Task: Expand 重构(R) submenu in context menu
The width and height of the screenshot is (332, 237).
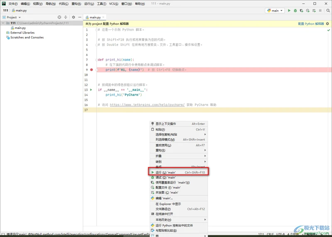Action: point(179,150)
